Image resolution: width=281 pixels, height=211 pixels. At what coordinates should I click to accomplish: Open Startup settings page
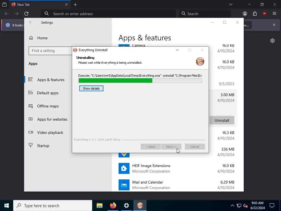coord(43,146)
